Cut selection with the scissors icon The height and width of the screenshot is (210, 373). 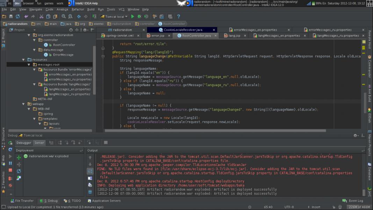41,16
